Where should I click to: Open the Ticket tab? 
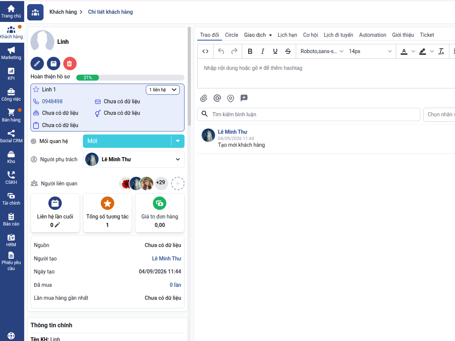(427, 35)
